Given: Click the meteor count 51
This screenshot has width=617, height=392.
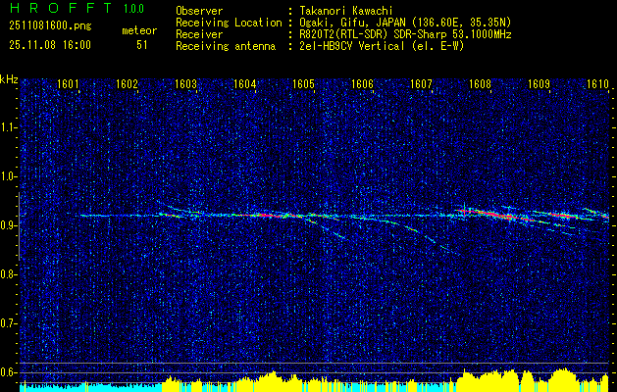Looking at the screenshot, I should click(x=142, y=45).
